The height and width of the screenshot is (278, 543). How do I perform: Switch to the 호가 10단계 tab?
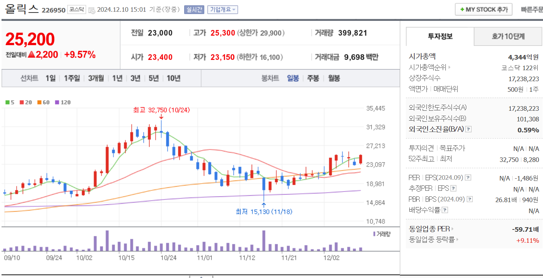click(x=508, y=36)
